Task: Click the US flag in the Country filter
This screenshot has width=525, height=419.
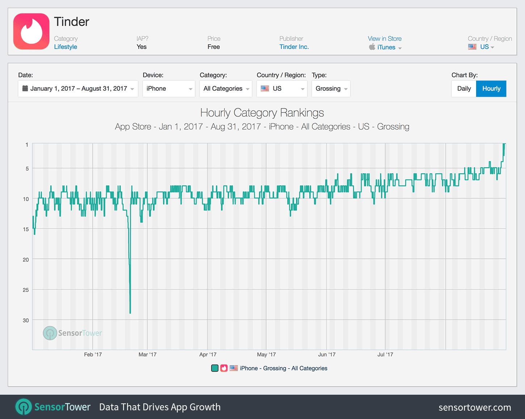Action: (265, 88)
